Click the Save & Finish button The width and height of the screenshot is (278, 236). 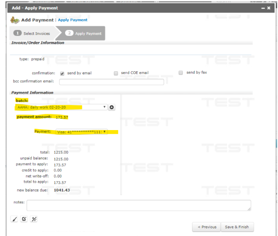(237, 227)
